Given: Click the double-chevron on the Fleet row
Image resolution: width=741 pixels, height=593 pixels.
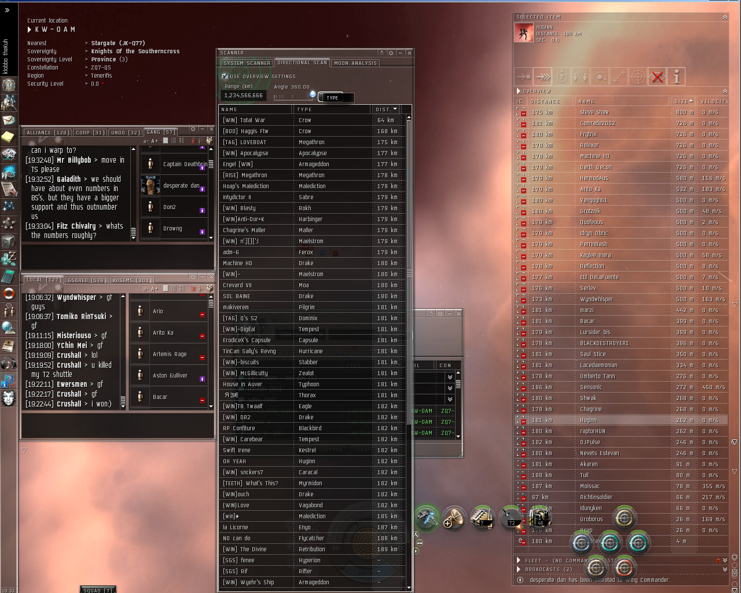Looking at the screenshot, I should 725,561.
